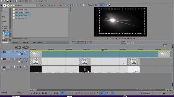Switch to the Media Generators tab
The width and height of the screenshot is (174, 97).
(38, 42)
